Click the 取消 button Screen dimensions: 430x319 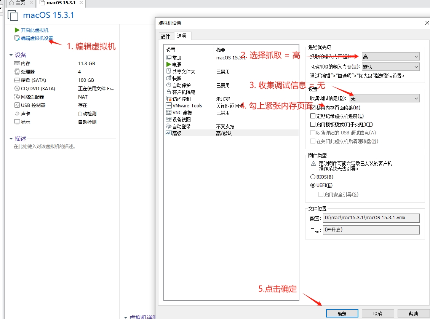tap(378, 314)
